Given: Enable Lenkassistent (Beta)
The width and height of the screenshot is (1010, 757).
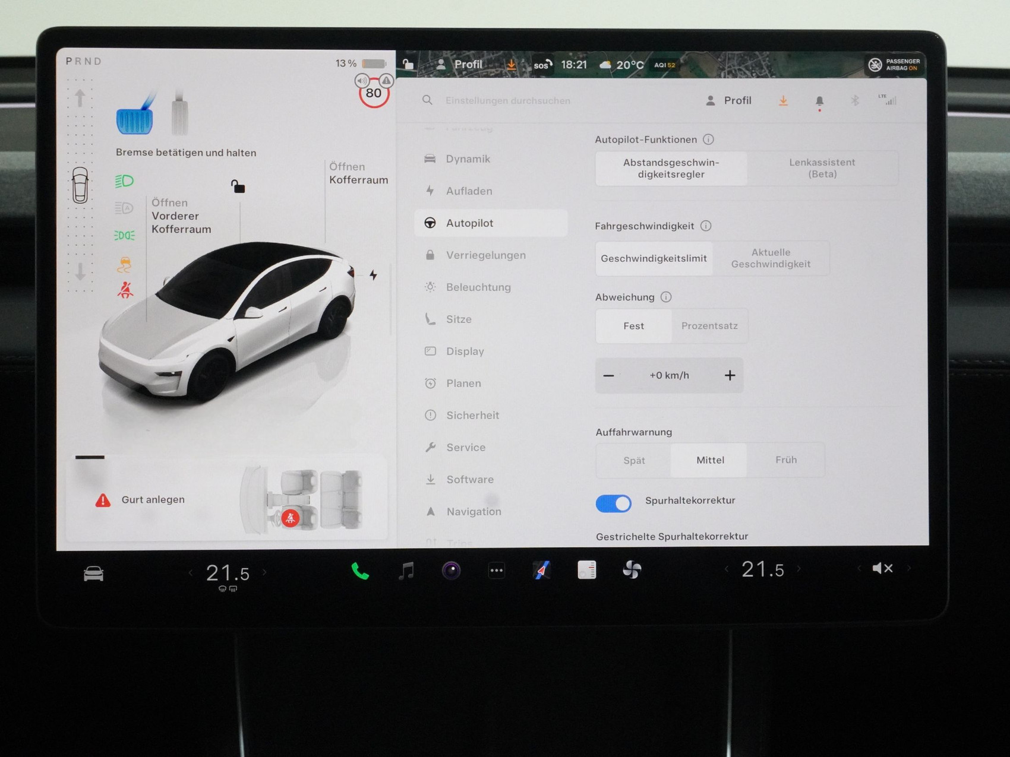Looking at the screenshot, I should tap(823, 168).
